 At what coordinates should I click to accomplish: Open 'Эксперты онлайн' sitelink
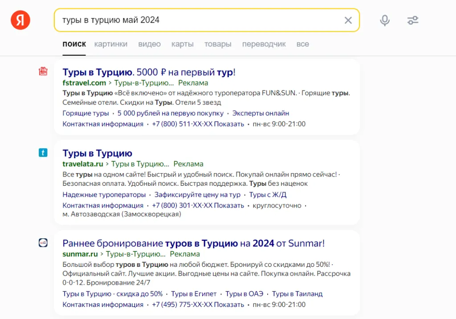tap(261, 113)
